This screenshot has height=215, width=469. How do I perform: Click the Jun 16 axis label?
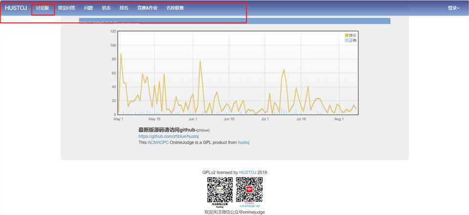(229, 119)
